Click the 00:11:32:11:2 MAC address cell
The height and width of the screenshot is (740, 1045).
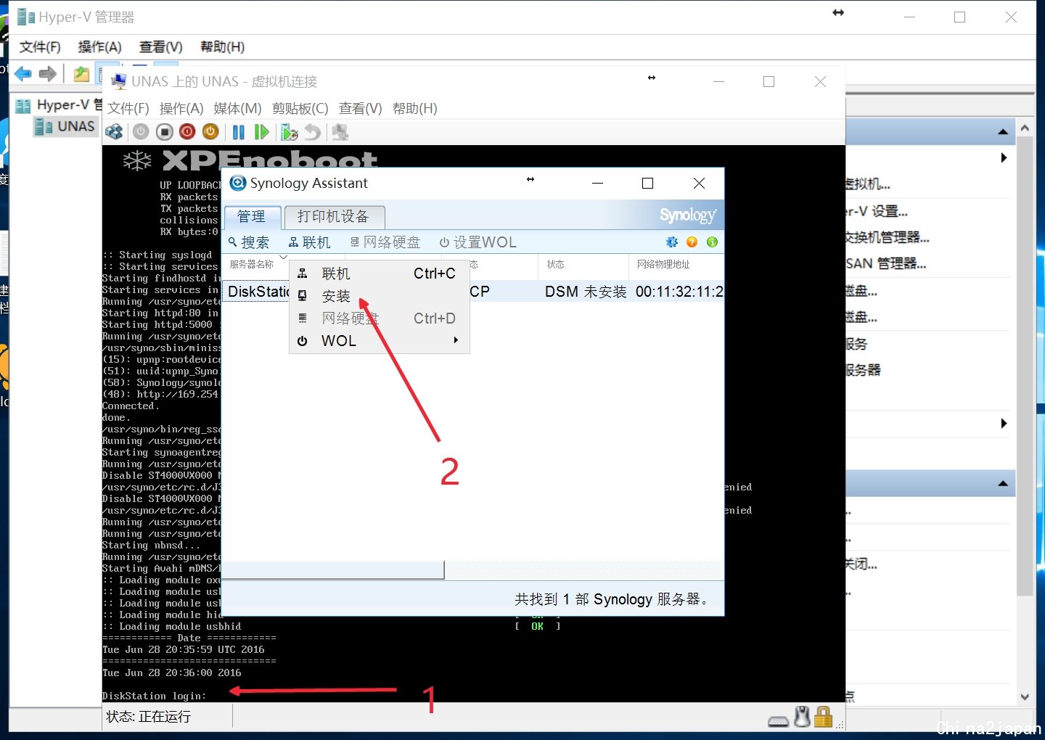point(679,292)
